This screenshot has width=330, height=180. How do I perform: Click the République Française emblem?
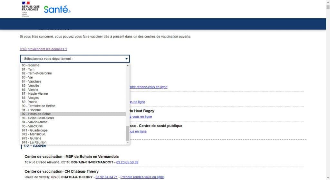[x=31, y=9]
